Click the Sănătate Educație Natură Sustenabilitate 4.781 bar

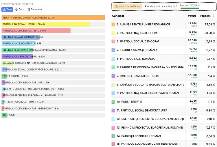(x=8, y=63)
